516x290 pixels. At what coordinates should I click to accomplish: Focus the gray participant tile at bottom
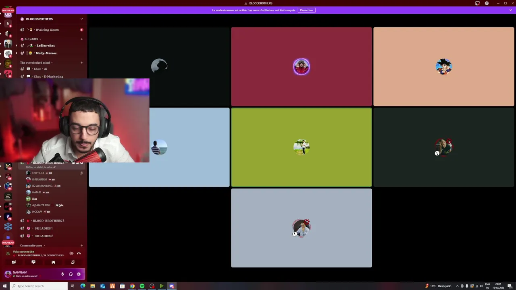(302, 228)
